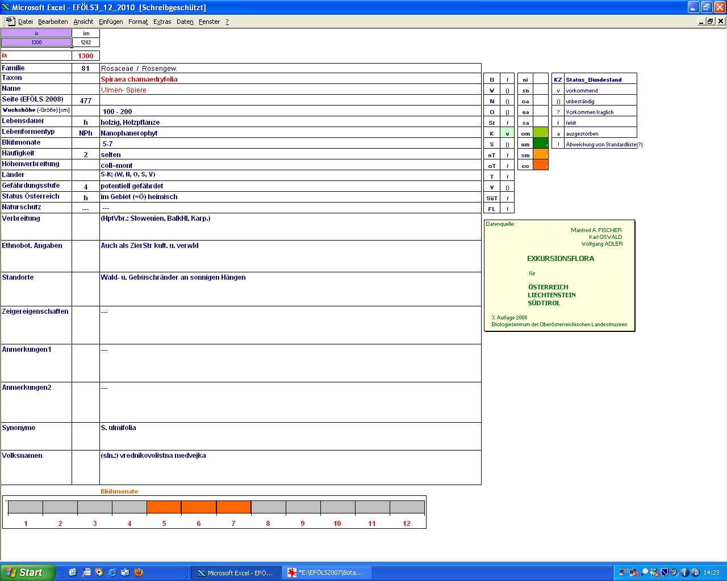Viewport: 727px width, 581px height.
Task: Select the Höhenverbreitung value coll–mont
Action: click(x=116, y=165)
